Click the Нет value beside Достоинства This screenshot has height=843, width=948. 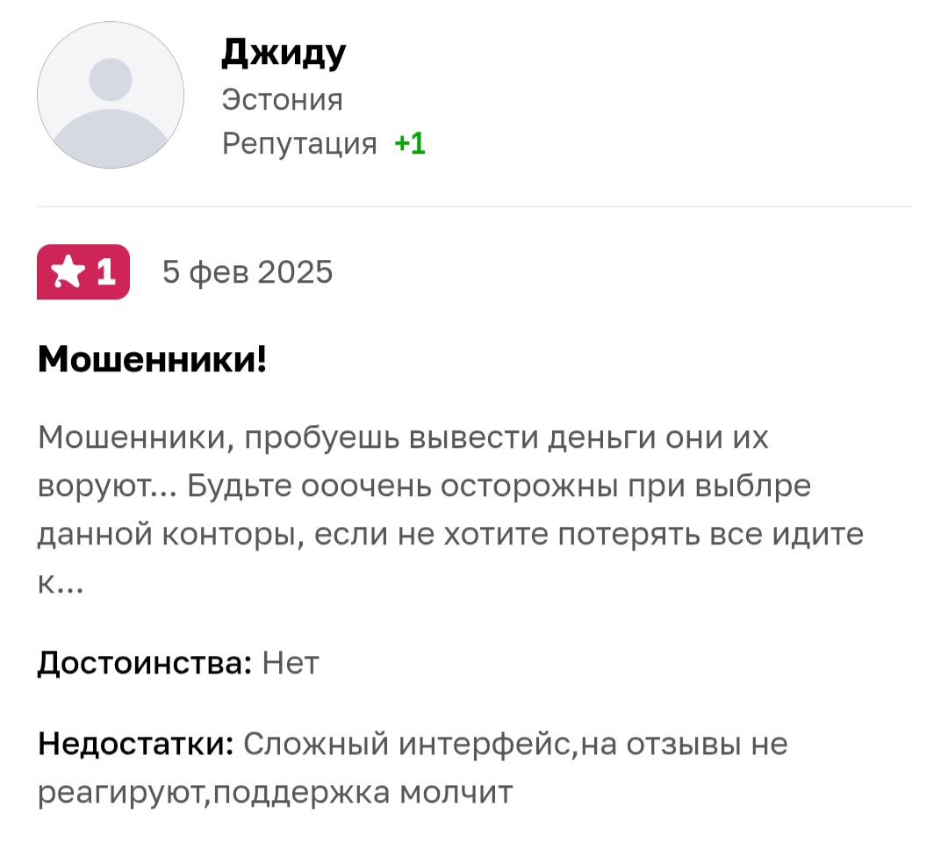coord(291,663)
